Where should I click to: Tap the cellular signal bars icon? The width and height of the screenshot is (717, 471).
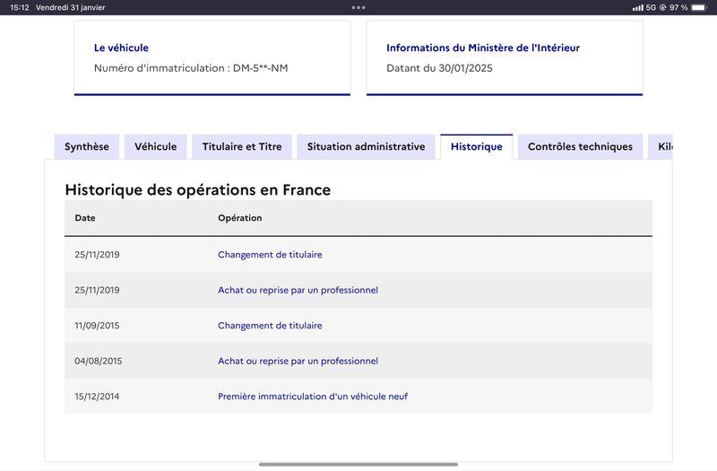(638, 8)
